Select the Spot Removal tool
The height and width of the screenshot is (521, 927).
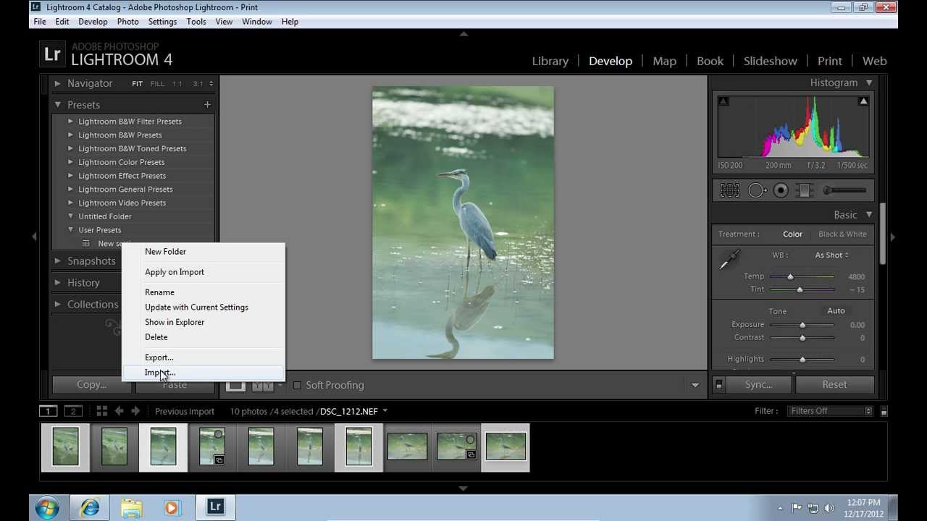point(757,190)
